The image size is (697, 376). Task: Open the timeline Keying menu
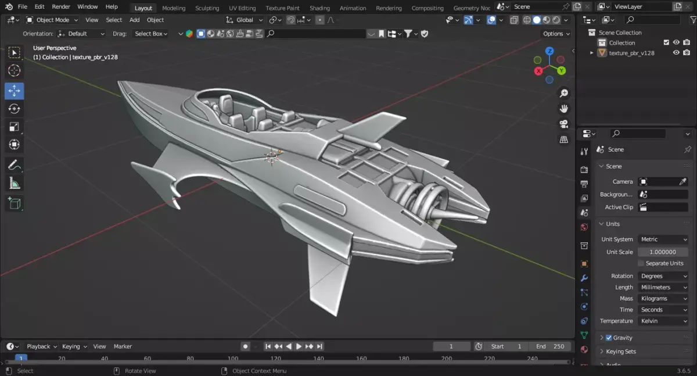coord(74,346)
